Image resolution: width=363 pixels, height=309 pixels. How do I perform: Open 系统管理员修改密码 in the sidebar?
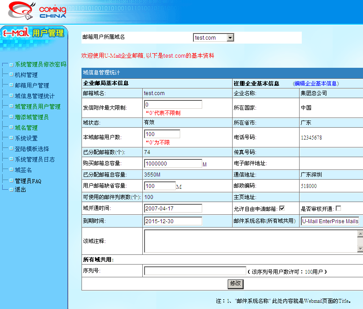41,64
